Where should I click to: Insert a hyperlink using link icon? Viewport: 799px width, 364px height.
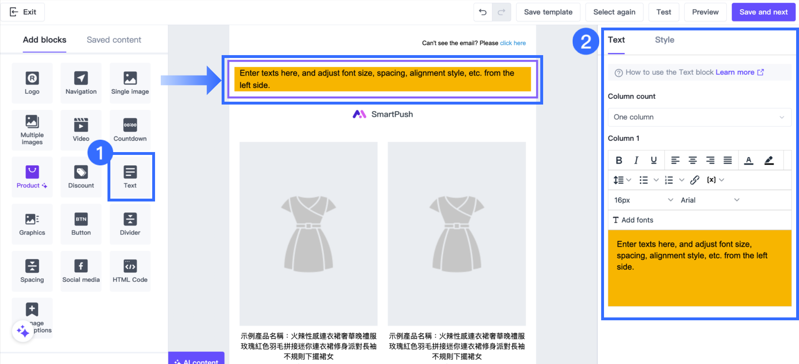click(694, 180)
